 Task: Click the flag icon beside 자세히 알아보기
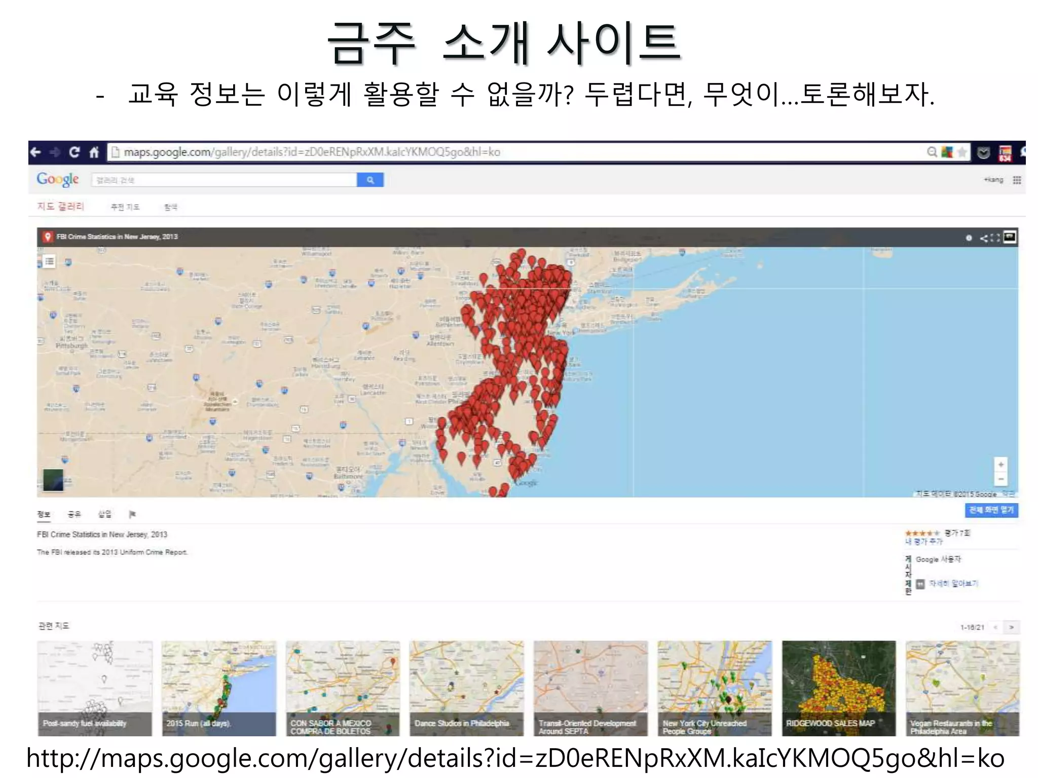pyautogui.click(x=920, y=584)
